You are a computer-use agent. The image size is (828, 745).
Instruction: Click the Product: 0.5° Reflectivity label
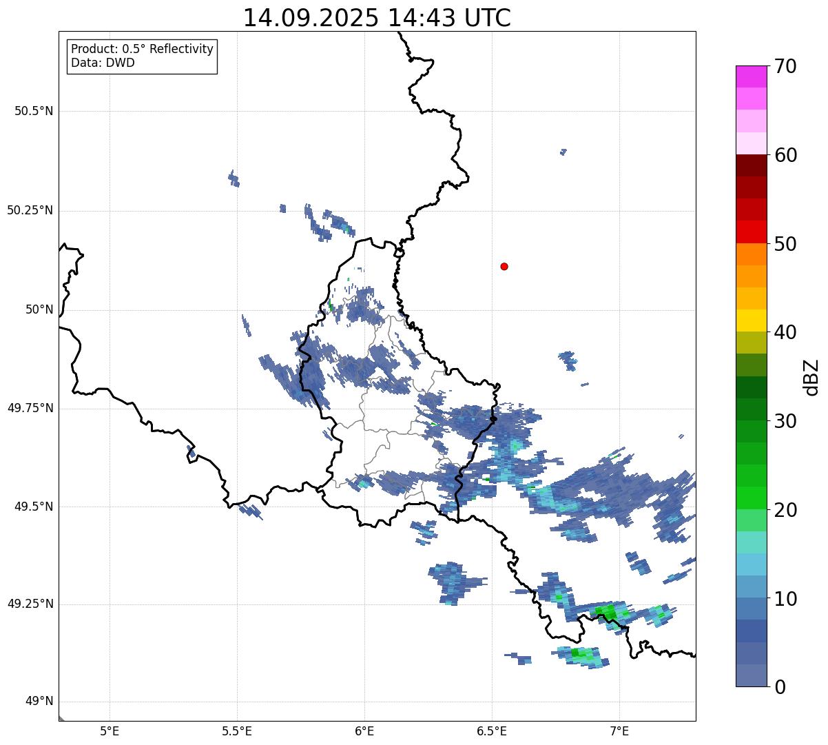(x=142, y=50)
